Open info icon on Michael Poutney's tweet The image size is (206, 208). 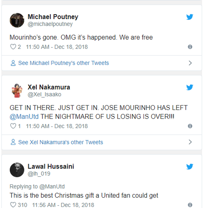(x=190, y=47)
